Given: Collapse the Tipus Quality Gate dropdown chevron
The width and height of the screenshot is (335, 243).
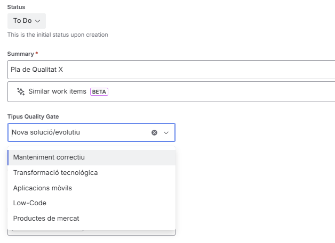Looking at the screenshot, I should pyautogui.click(x=166, y=133).
